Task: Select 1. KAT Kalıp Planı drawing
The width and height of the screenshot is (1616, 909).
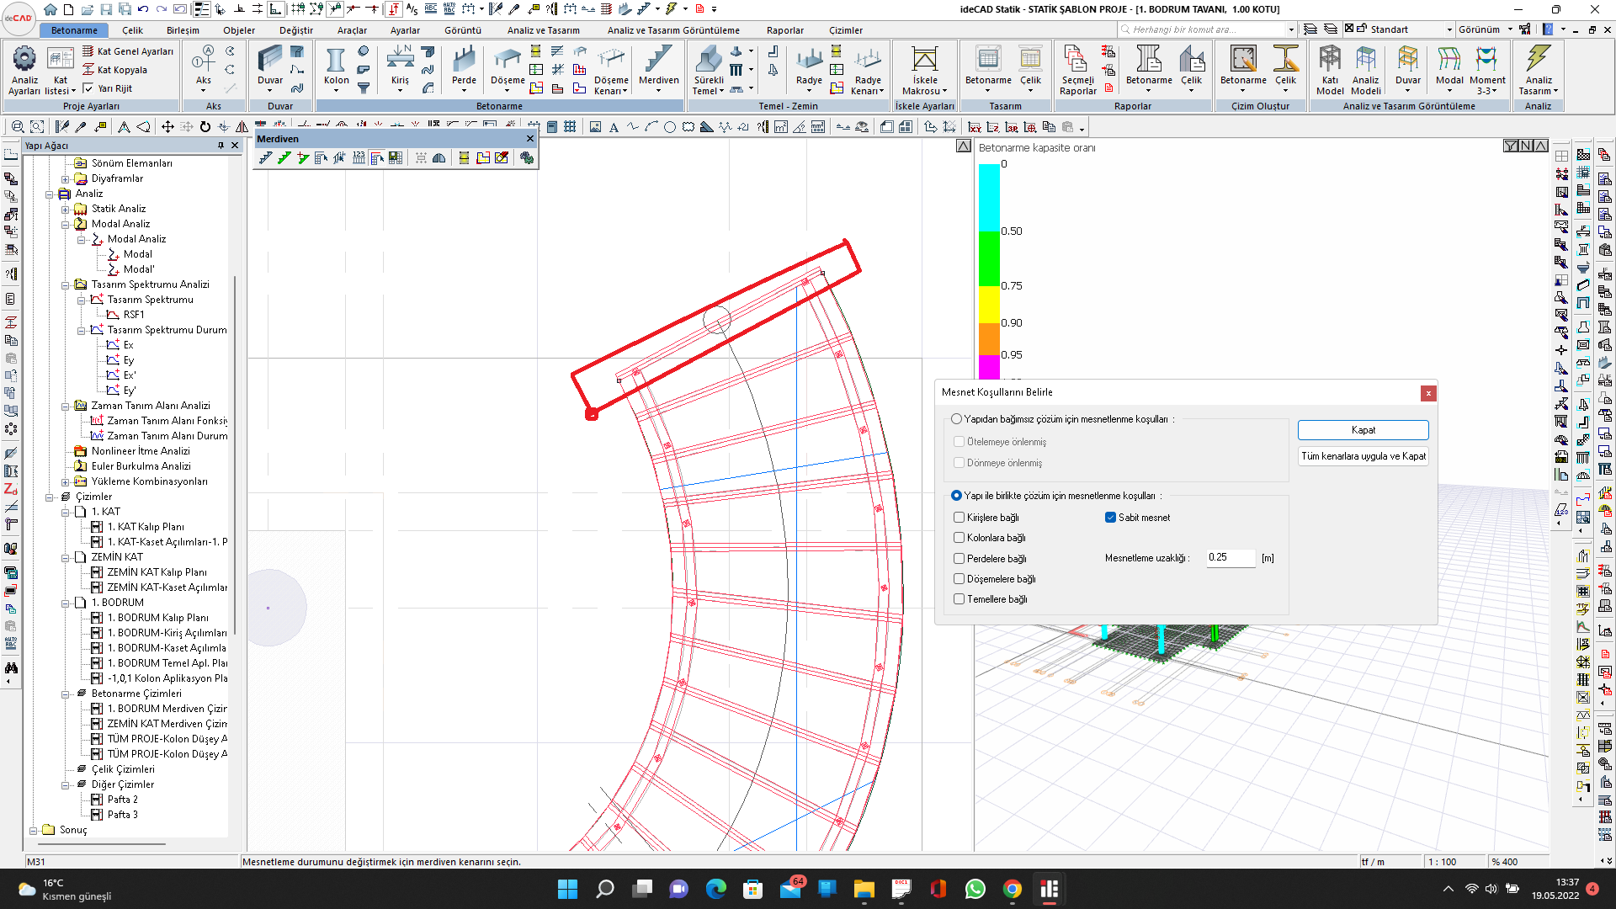Action: tap(145, 527)
